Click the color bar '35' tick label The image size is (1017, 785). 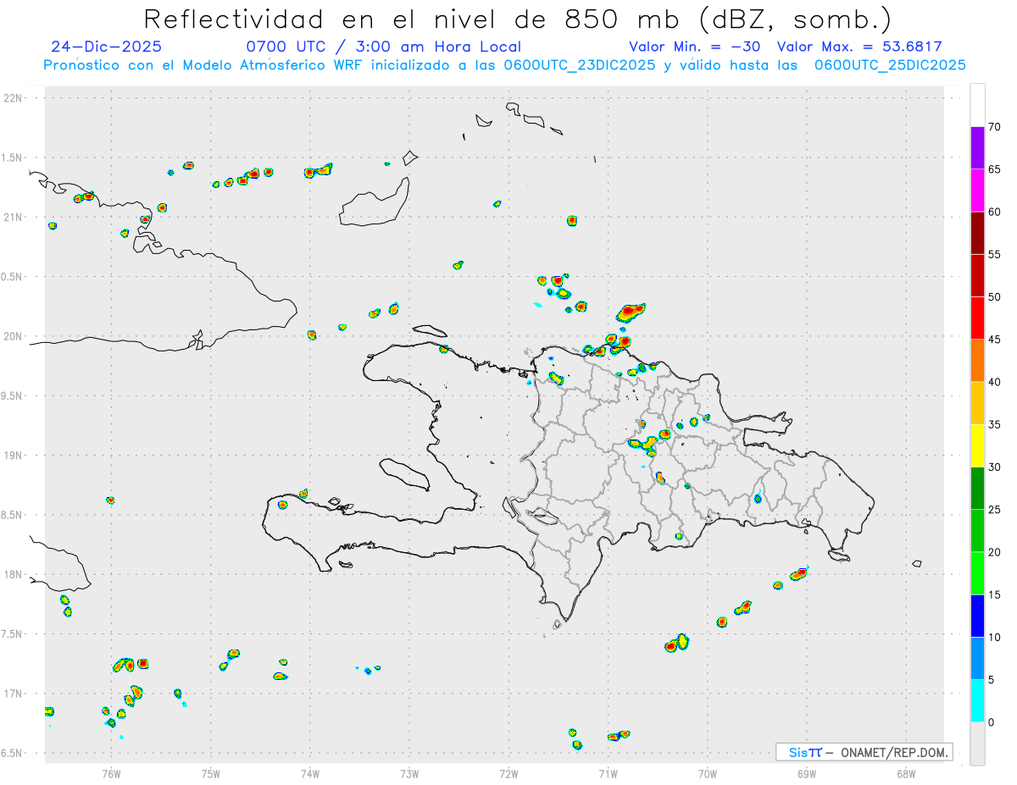pos(994,424)
